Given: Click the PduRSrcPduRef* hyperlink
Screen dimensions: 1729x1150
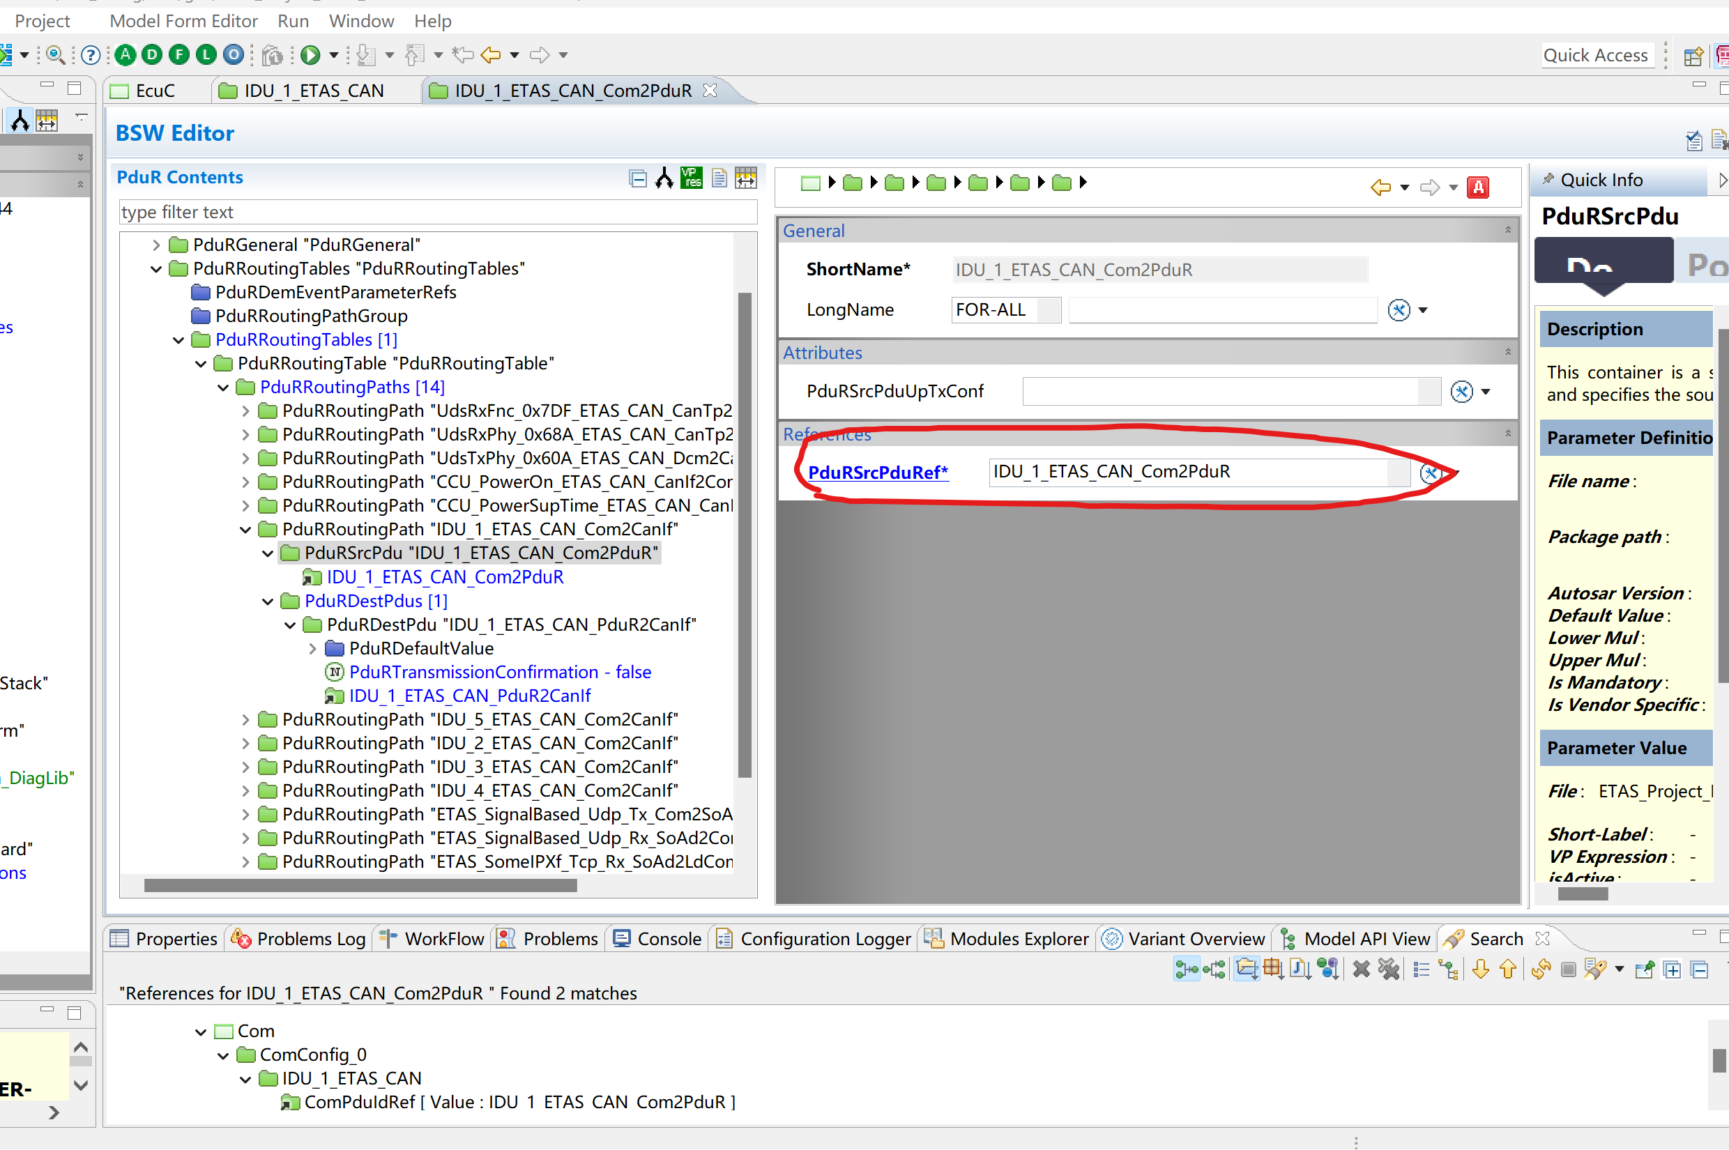Looking at the screenshot, I should point(877,473).
